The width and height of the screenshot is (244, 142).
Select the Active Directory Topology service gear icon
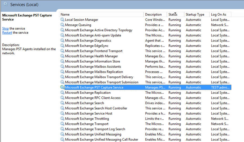pyautogui.click(x=62, y=30)
